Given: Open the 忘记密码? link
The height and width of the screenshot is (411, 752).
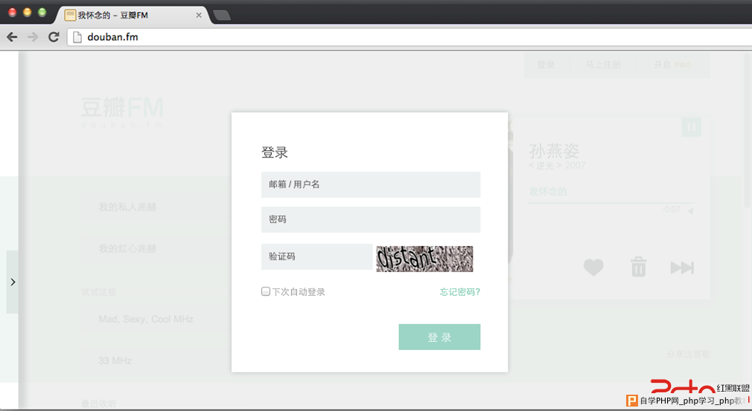Looking at the screenshot, I should click(460, 292).
